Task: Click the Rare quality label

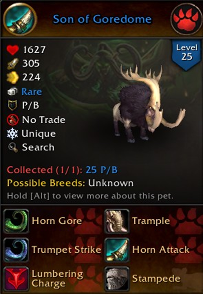Action: pyautogui.click(x=32, y=92)
